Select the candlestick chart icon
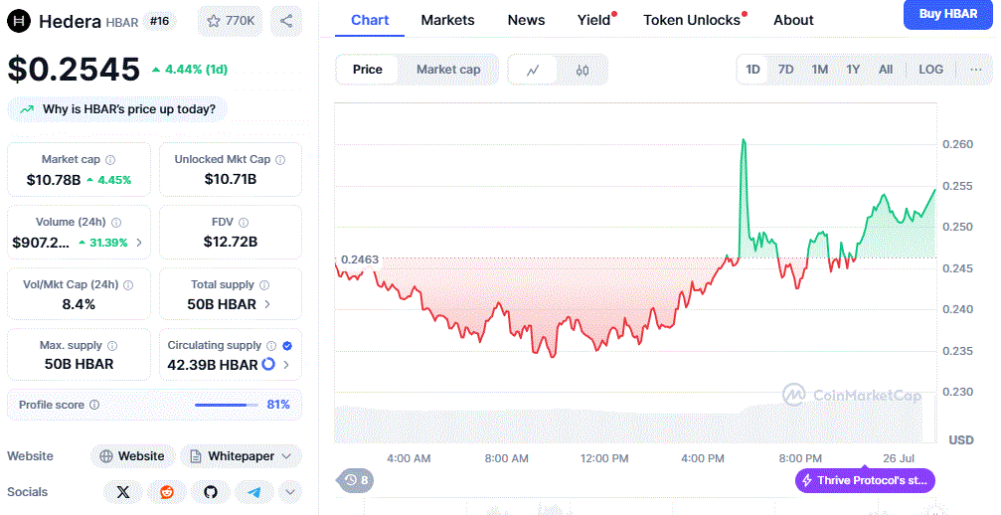Screen dimensions: 1001x515 [x=583, y=71]
